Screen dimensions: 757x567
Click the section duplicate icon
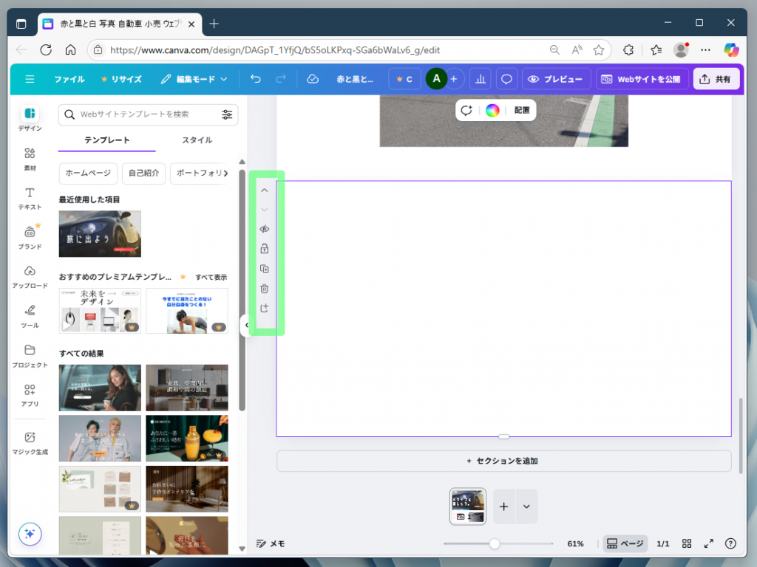(x=265, y=269)
